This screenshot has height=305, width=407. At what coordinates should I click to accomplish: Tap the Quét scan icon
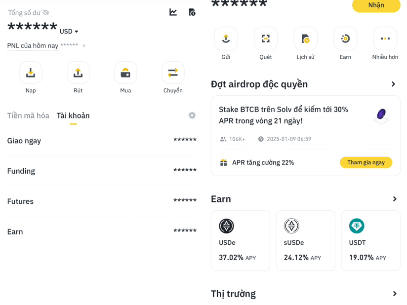266,38
